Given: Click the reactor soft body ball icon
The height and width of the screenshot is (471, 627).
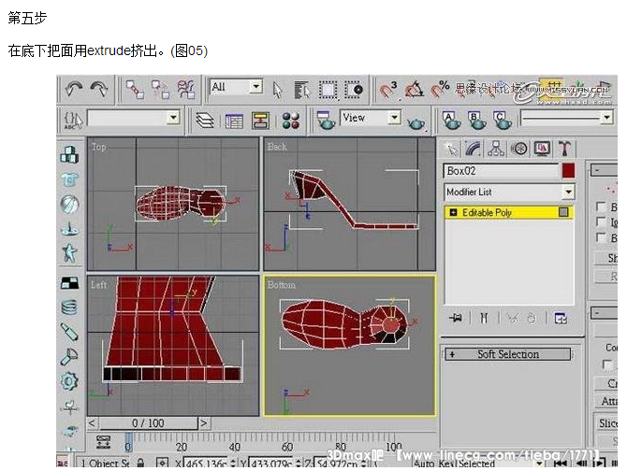Looking at the screenshot, I should [x=69, y=204].
